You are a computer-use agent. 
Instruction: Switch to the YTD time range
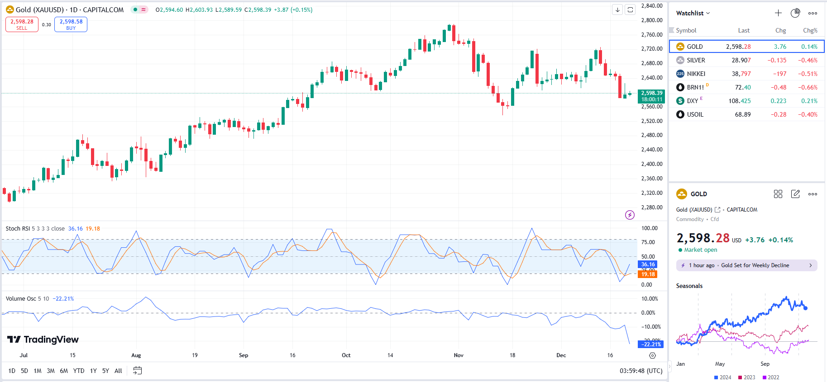[79, 371]
